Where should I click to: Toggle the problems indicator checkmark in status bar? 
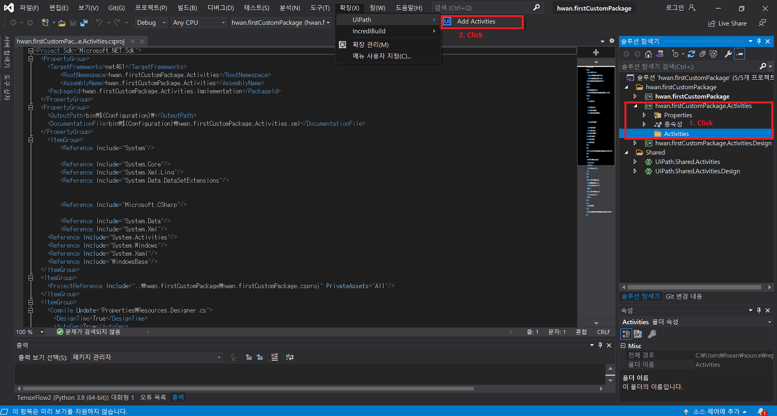pos(59,331)
